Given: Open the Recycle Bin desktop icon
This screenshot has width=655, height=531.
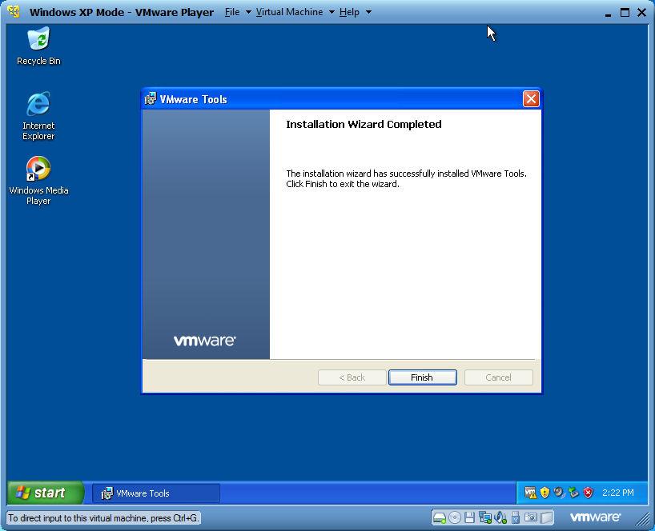Looking at the screenshot, I should pos(38,46).
